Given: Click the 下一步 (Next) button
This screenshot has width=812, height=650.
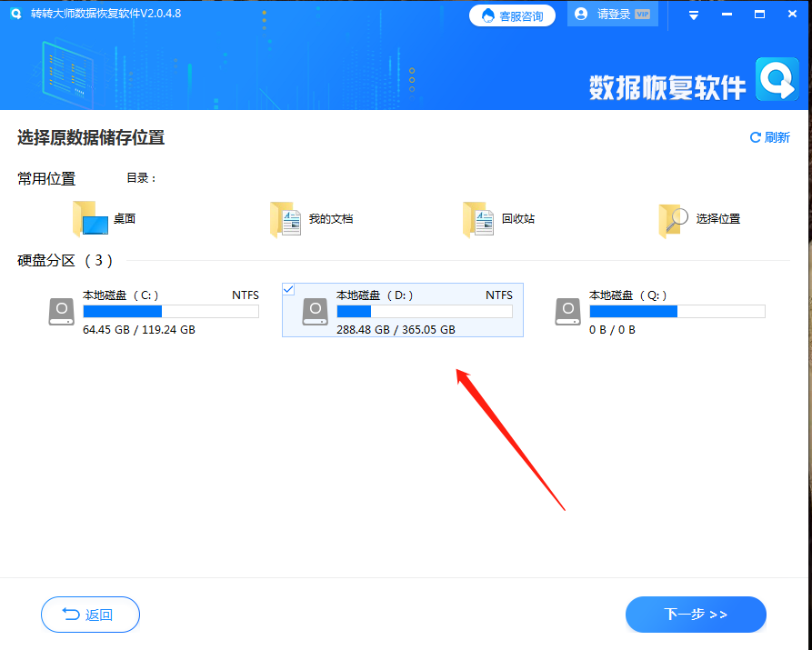Looking at the screenshot, I should [x=696, y=615].
